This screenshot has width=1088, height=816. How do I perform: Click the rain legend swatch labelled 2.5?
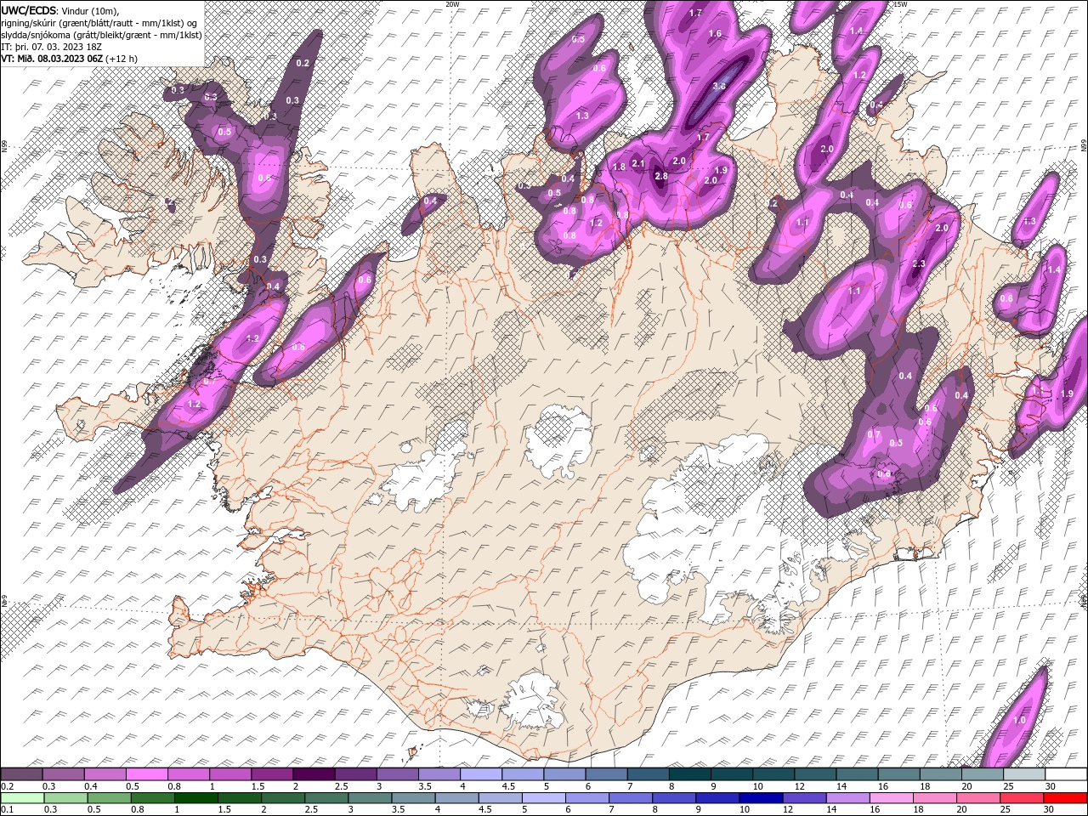326,798
